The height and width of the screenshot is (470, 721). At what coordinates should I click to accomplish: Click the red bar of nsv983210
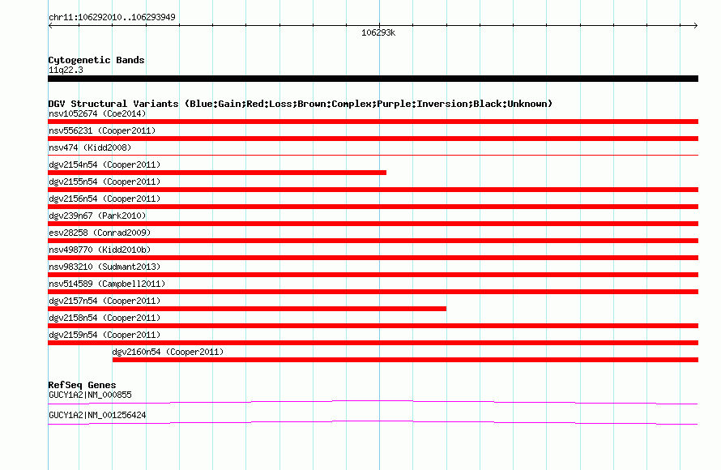coord(373,275)
